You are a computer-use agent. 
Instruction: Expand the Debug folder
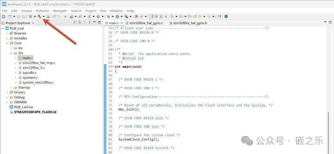point(7,97)
